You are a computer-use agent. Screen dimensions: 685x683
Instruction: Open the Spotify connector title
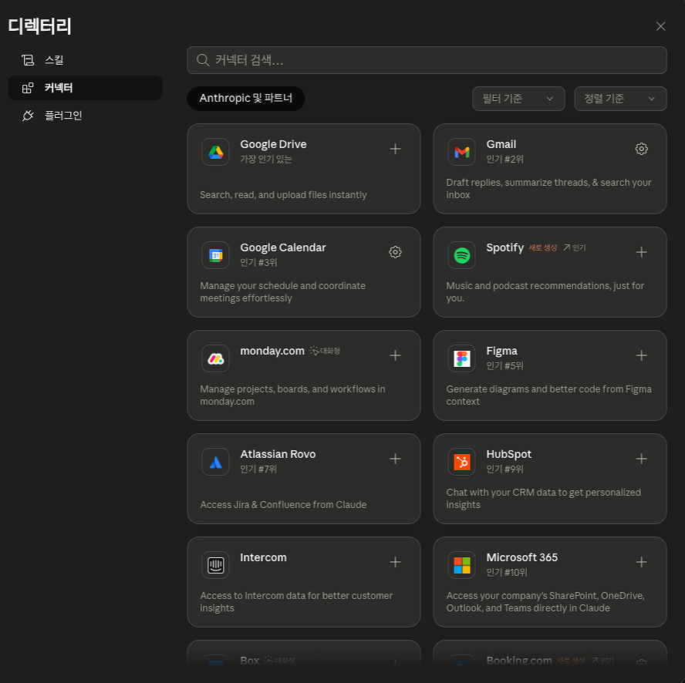(504, 247)
